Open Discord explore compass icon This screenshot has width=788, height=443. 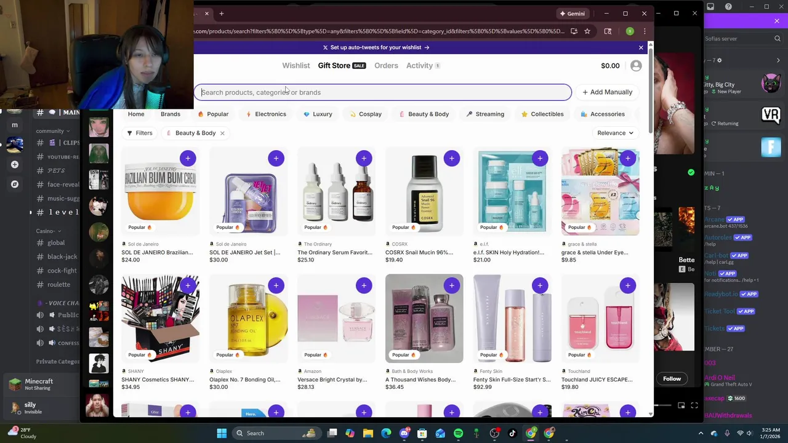click(x=15, y=184)
